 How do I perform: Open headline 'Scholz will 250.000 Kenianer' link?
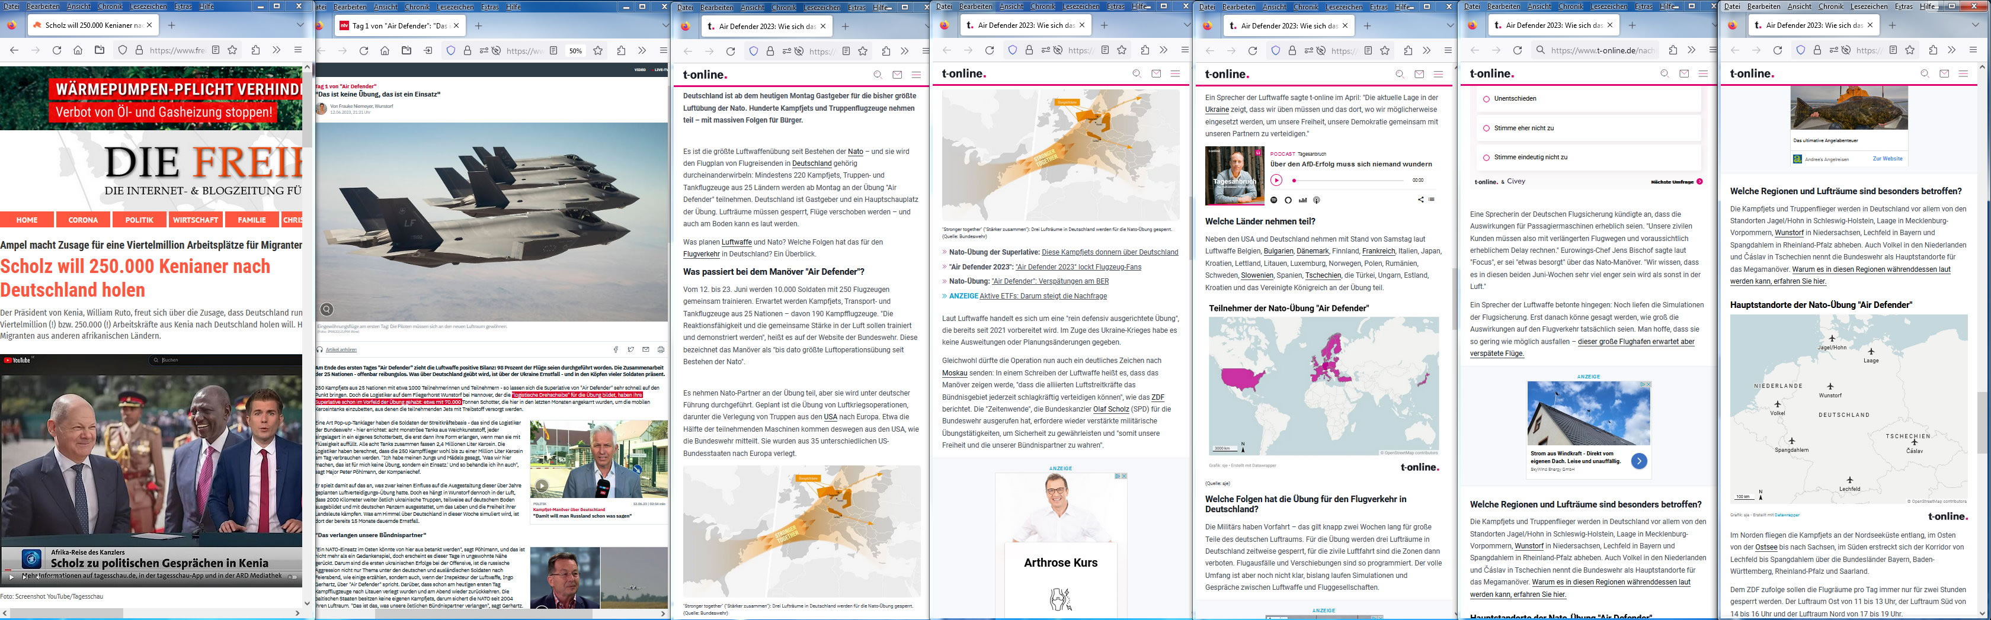(x=135, y=278)
